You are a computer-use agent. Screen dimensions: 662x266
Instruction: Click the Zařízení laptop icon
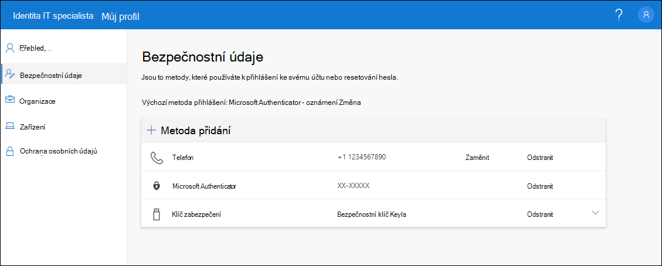coord(10,127)
